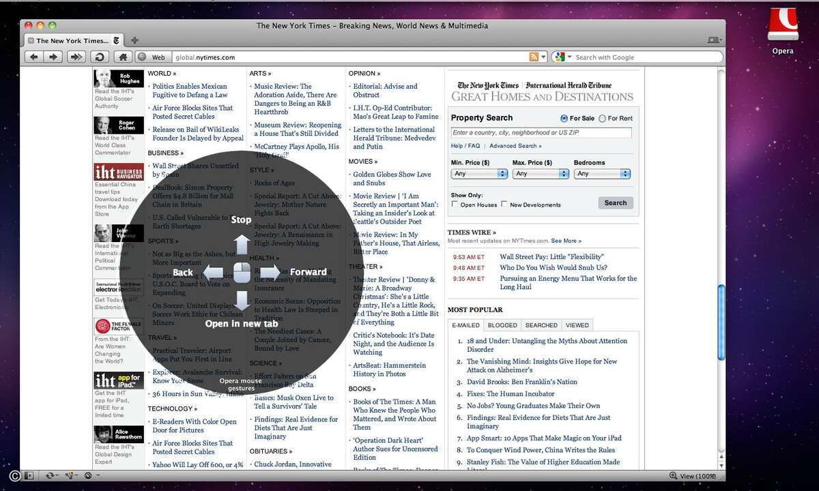Click the fast forward toolbar button
This screenshot has height=491, width=819.
pyautogui.click(x=76, y=57)
